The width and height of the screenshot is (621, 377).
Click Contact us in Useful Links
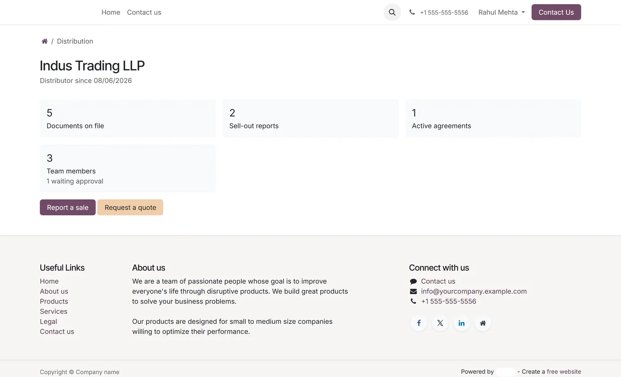point(57,331)
